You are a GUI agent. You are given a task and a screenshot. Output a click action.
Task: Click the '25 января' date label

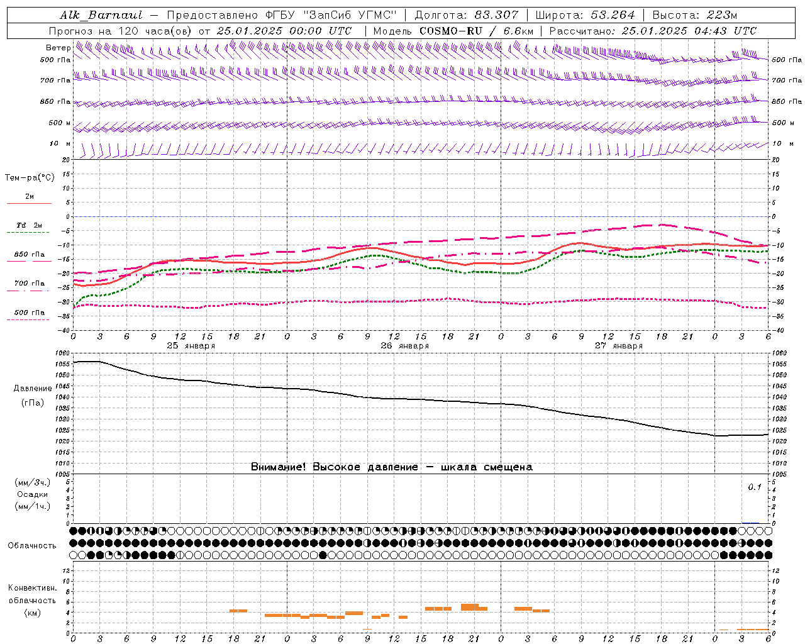(x=191, y=346)
